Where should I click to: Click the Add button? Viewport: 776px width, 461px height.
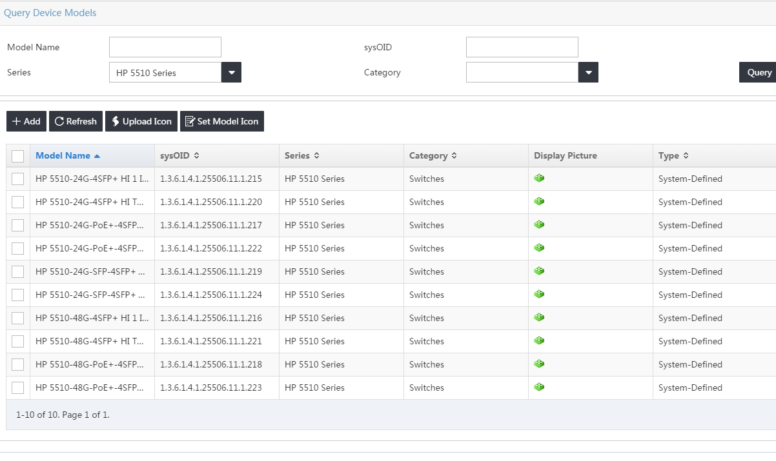click(26, 121)
